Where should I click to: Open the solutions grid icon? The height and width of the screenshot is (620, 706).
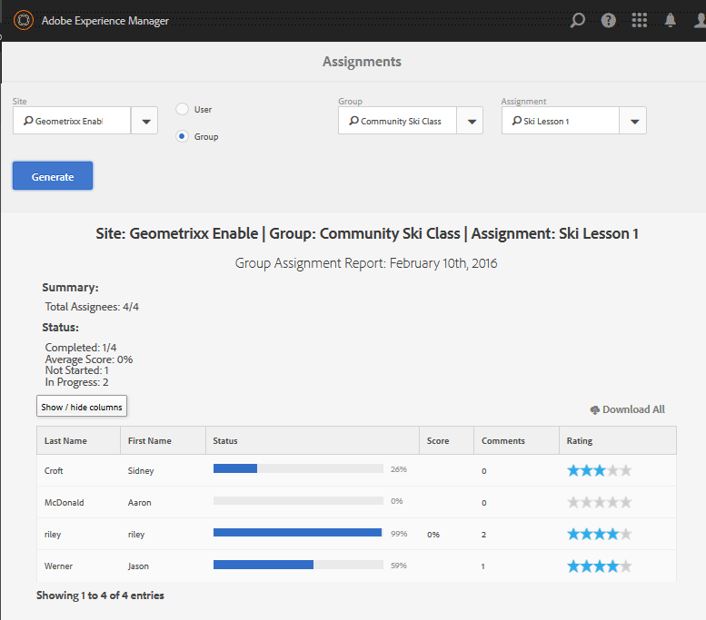(639, 20)
